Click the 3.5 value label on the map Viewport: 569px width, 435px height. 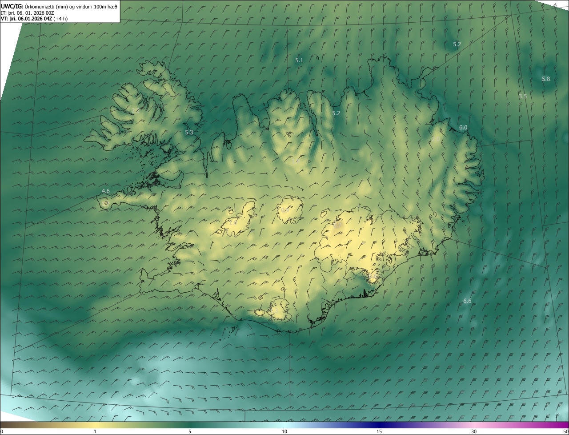(x=523, y=96)
